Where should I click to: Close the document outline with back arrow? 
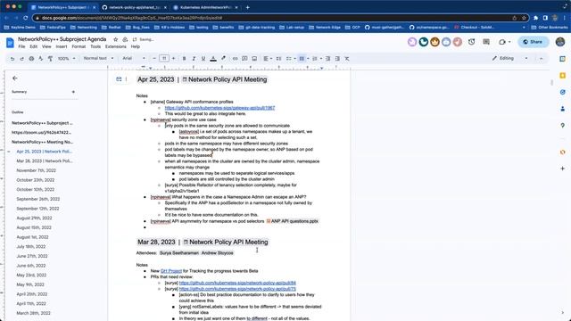pyautogui.click(x=15, y=78)
